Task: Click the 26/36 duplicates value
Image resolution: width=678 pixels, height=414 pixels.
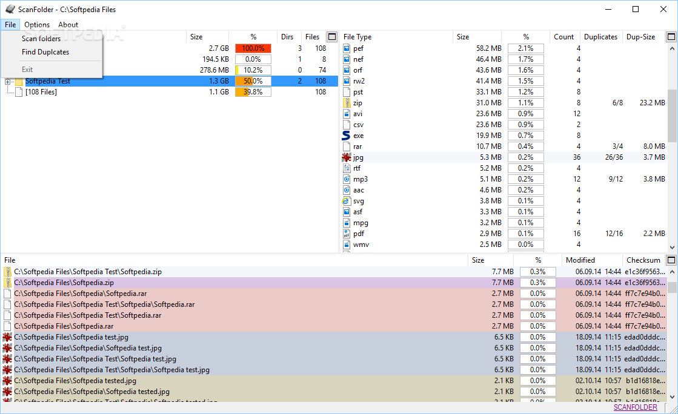Action: click(x=614, y=157)
